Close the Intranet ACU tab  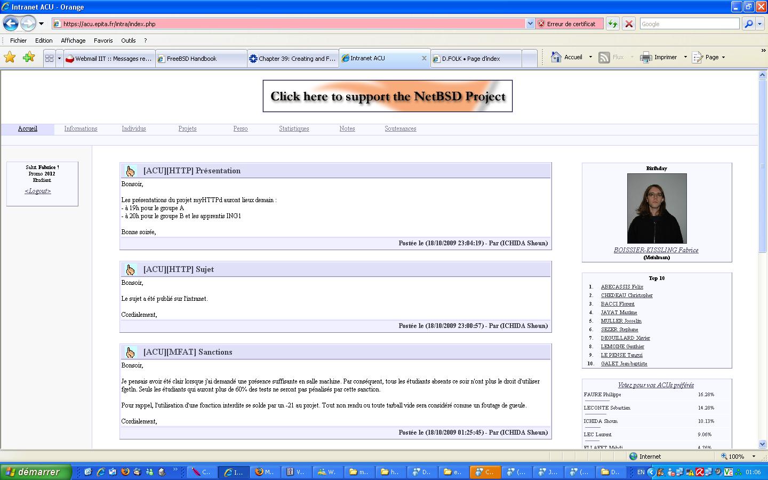pyautogui.click(x=424, y=58)
